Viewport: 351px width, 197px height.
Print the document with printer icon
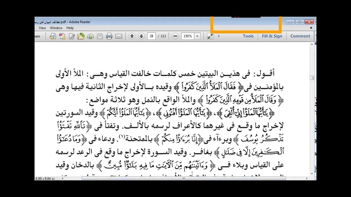click(109, 36)
